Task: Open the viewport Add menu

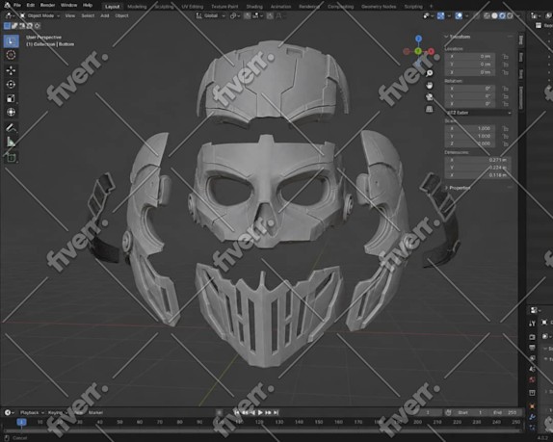Action: click(x=105, y=15)
